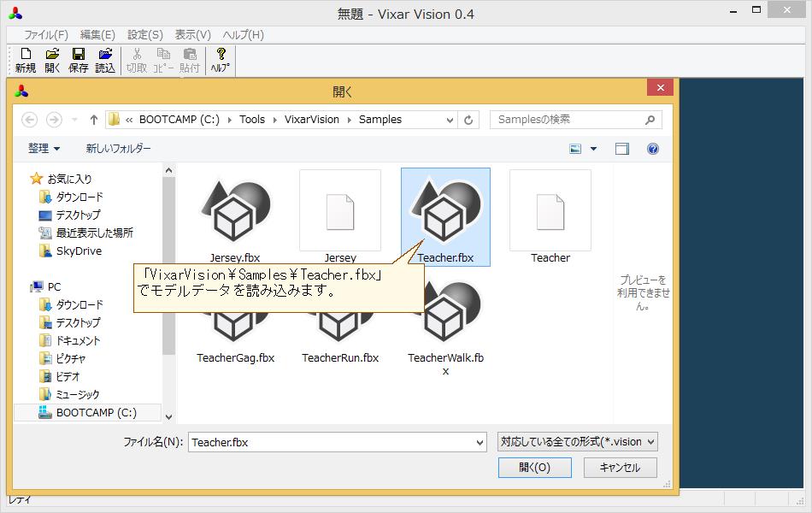
Task: Expand the ファイル名 combo box dropdown
Action: [x=481, y=441]
